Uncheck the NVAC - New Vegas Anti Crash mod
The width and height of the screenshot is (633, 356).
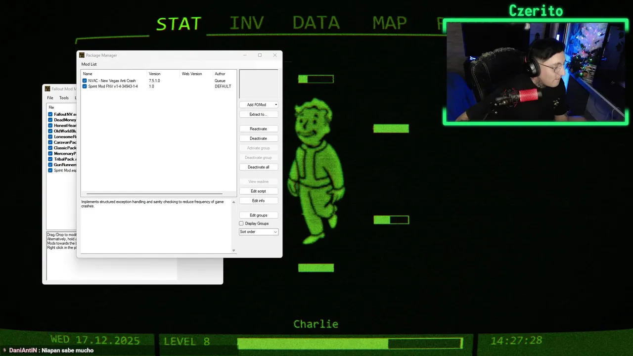click(x=85, y=81)
